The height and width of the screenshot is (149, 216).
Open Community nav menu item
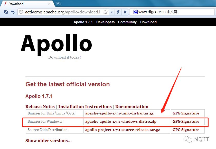click(x=127, y=22)
